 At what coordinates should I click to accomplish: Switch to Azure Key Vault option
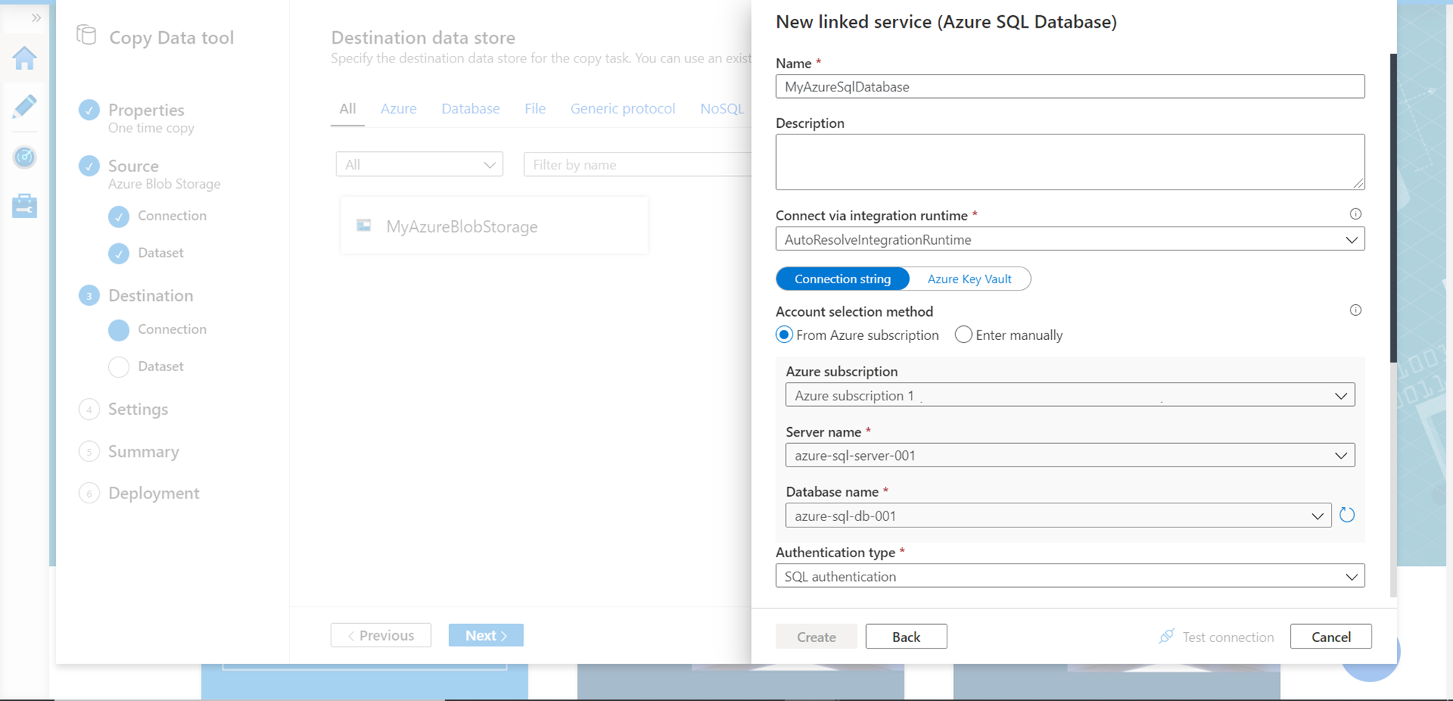click(969, 279)
